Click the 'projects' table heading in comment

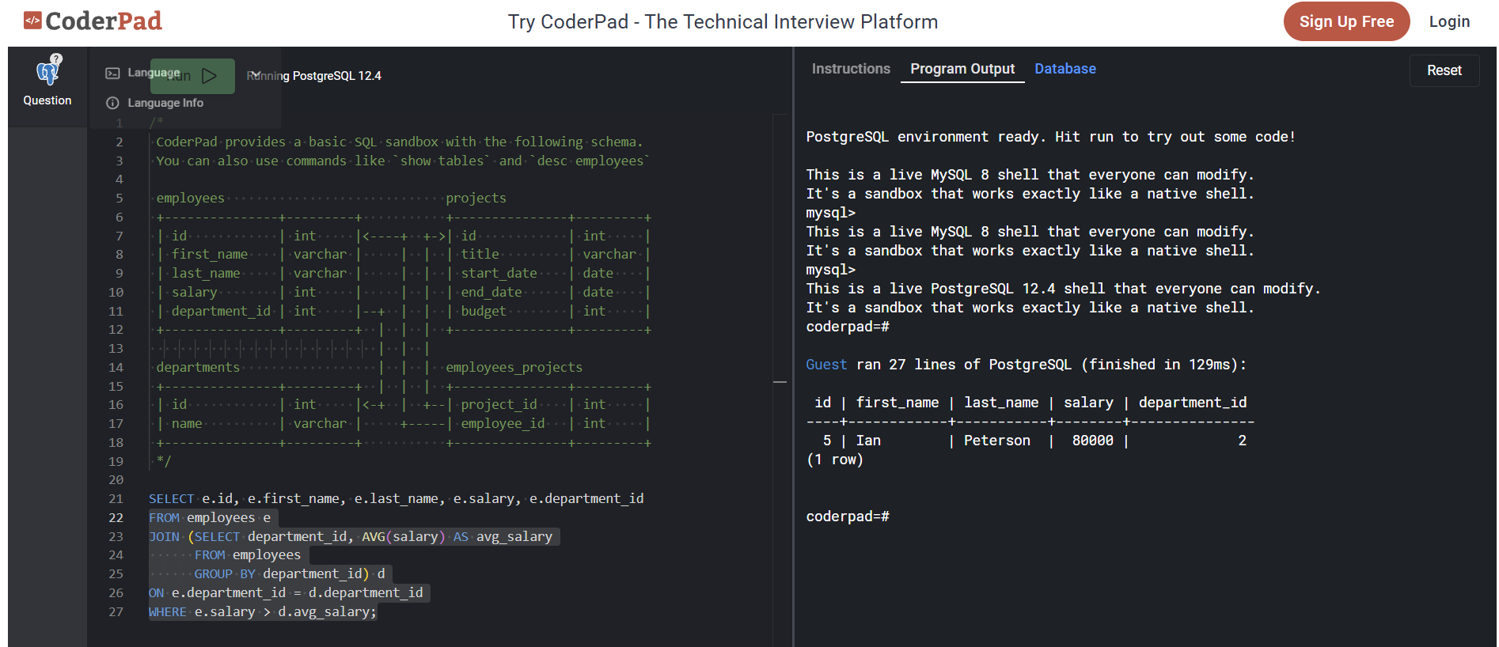476,199
